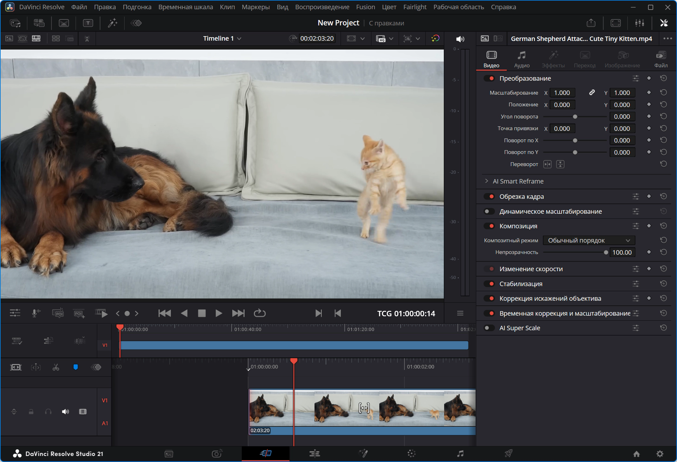The height and width of the screenshot is (462, 677).
Task: Click the Quick Export share icon
Action: click(591, 23)
